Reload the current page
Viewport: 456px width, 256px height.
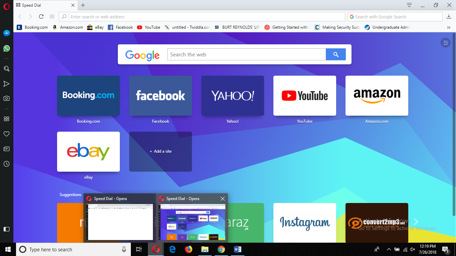(x=41, y=16)
